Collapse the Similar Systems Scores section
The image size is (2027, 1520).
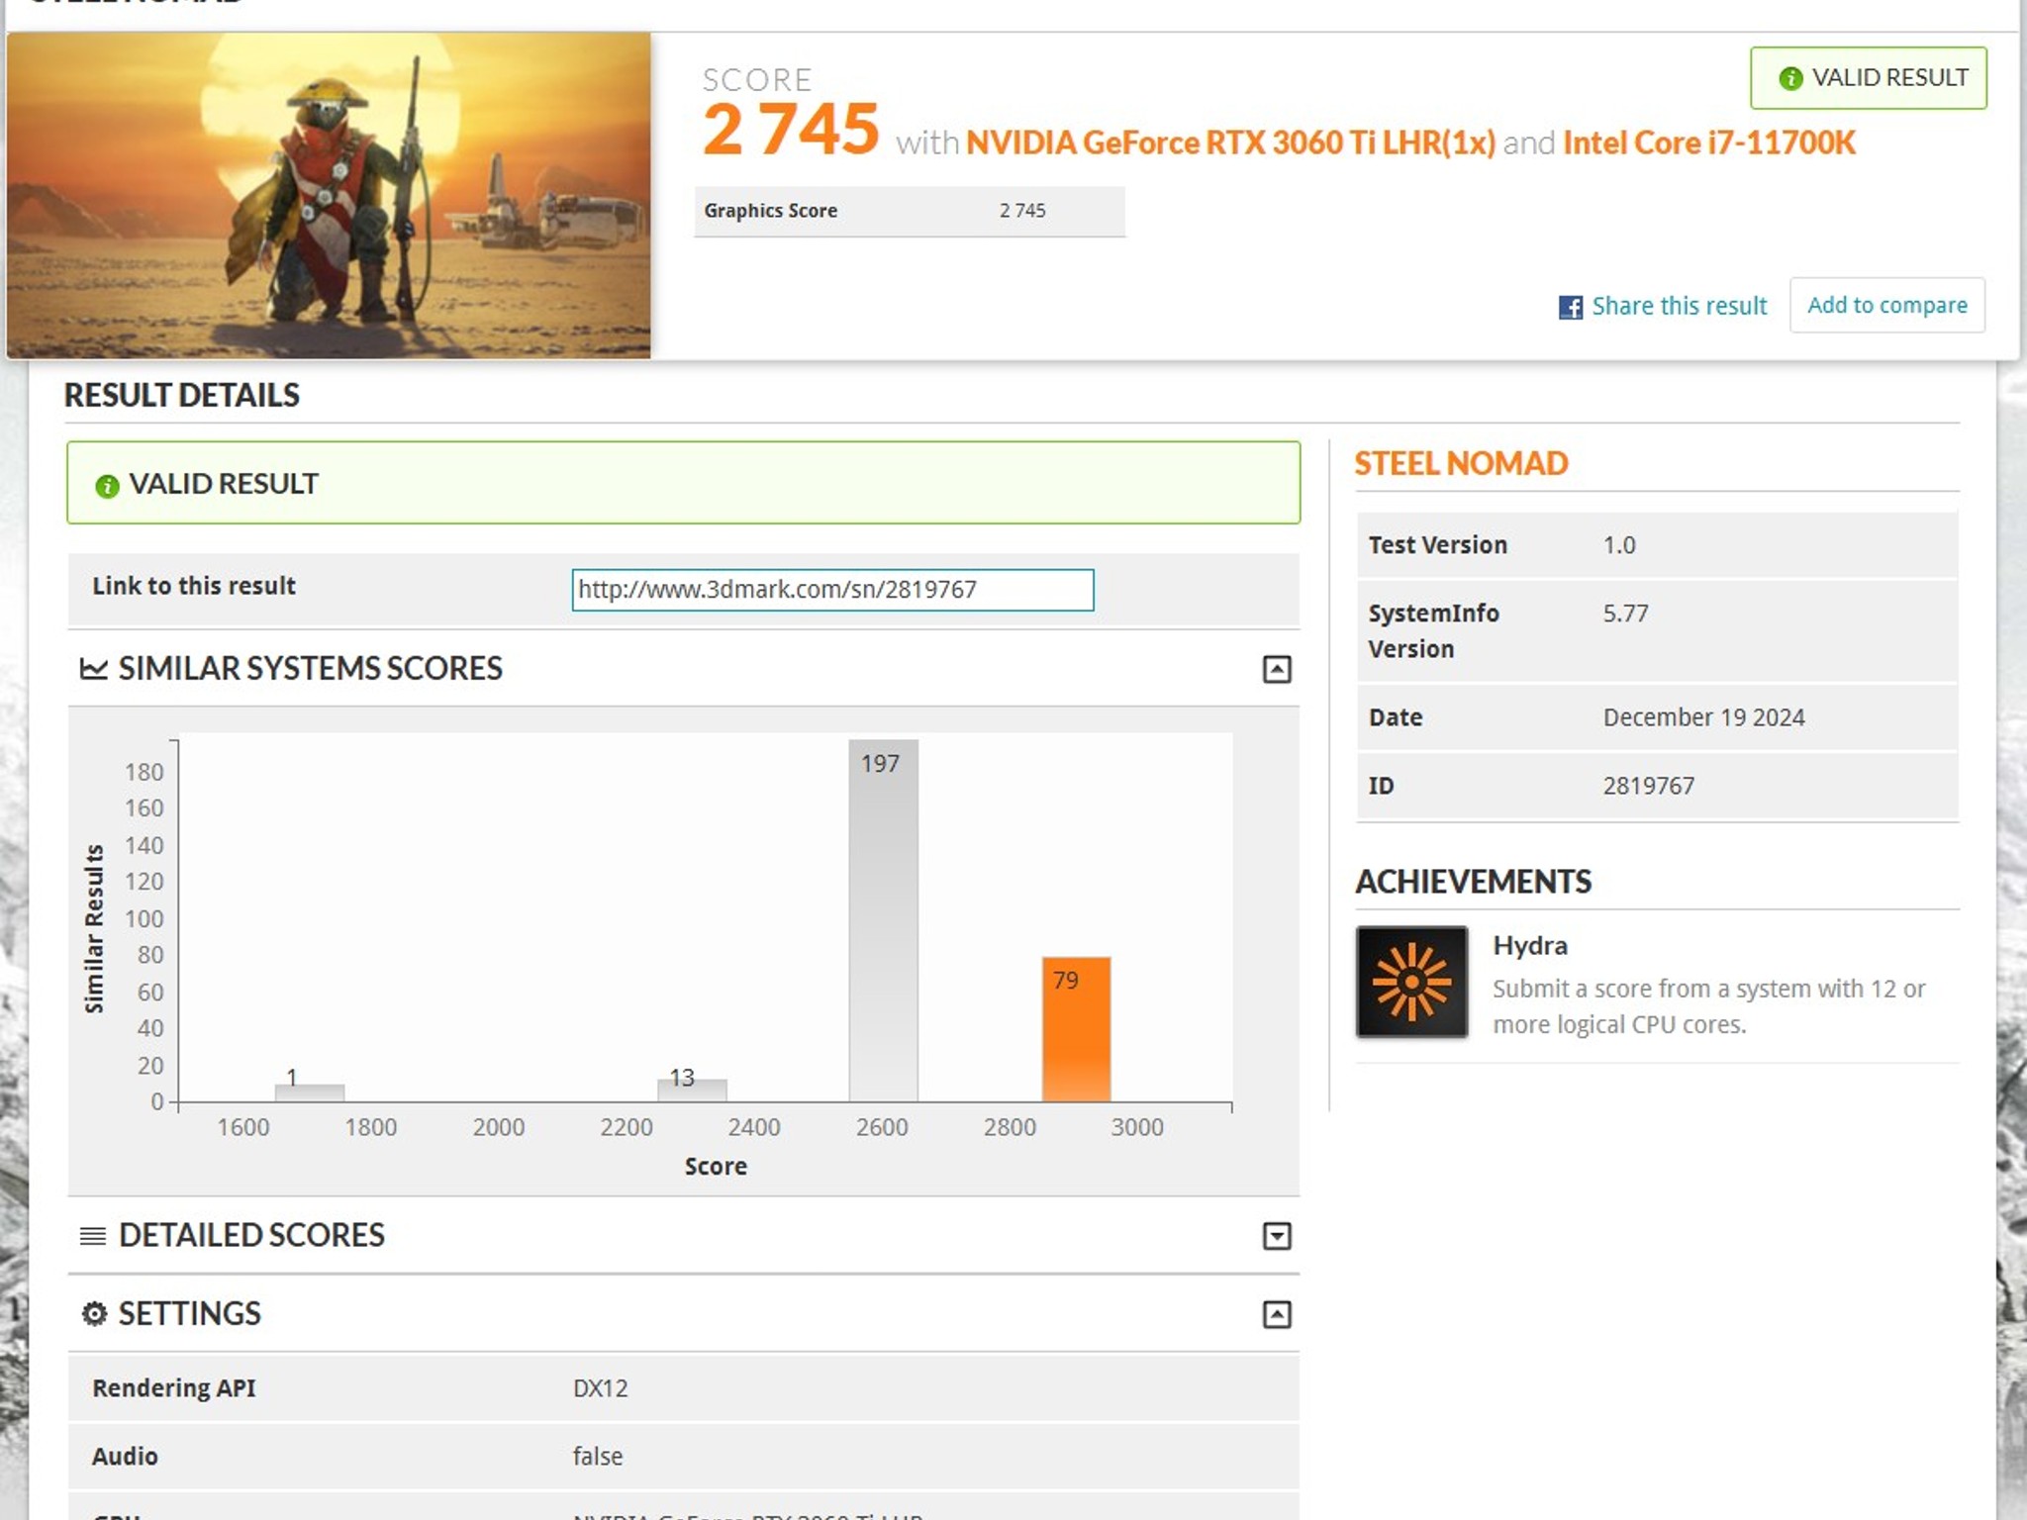coord(1277,670)
